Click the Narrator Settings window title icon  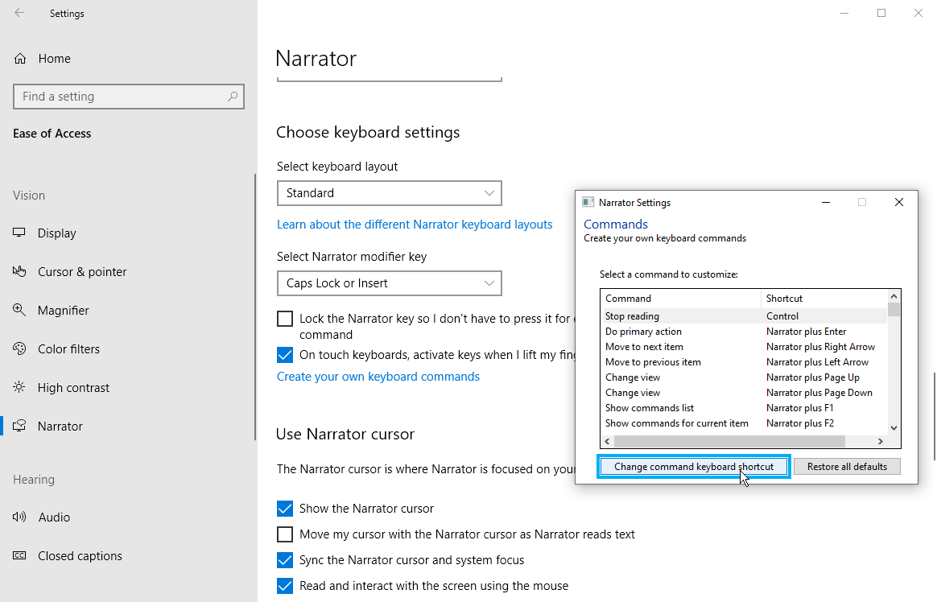[x=588, y=203]
